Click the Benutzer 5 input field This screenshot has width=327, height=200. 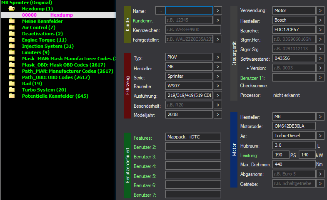coord(193,175)
